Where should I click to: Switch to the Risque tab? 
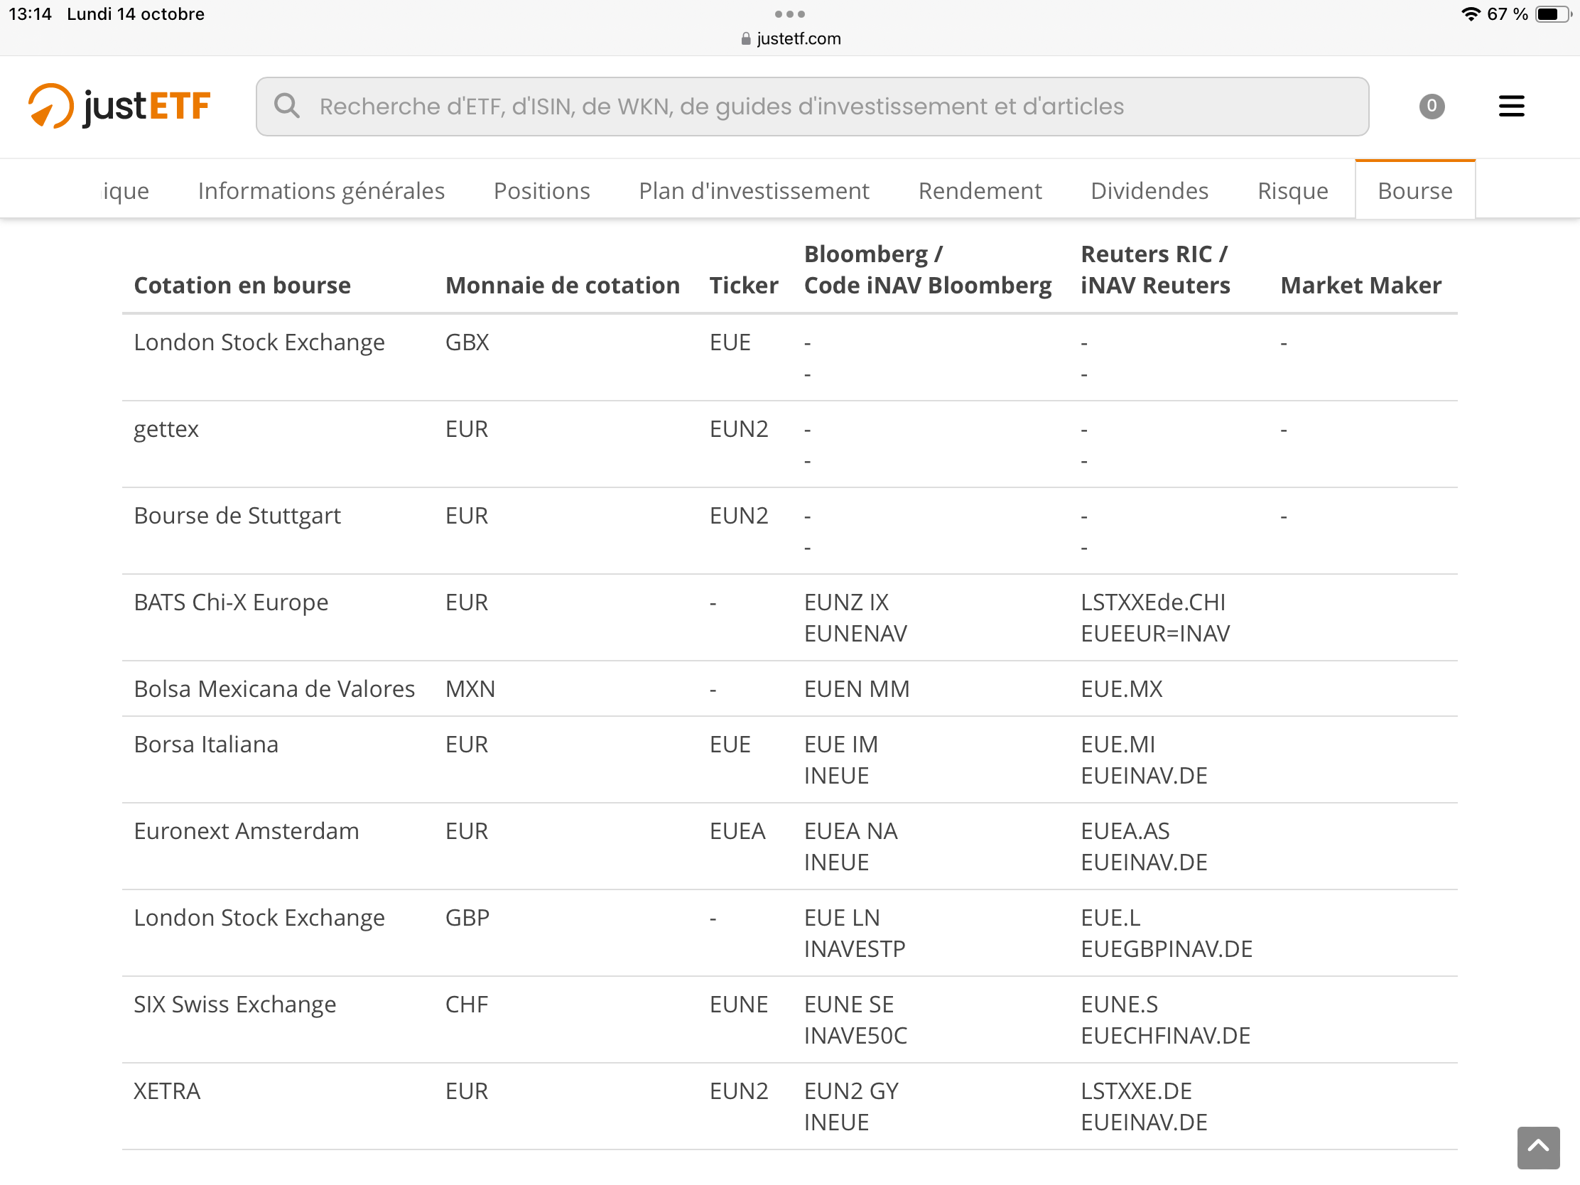(x=1292, y=190)
